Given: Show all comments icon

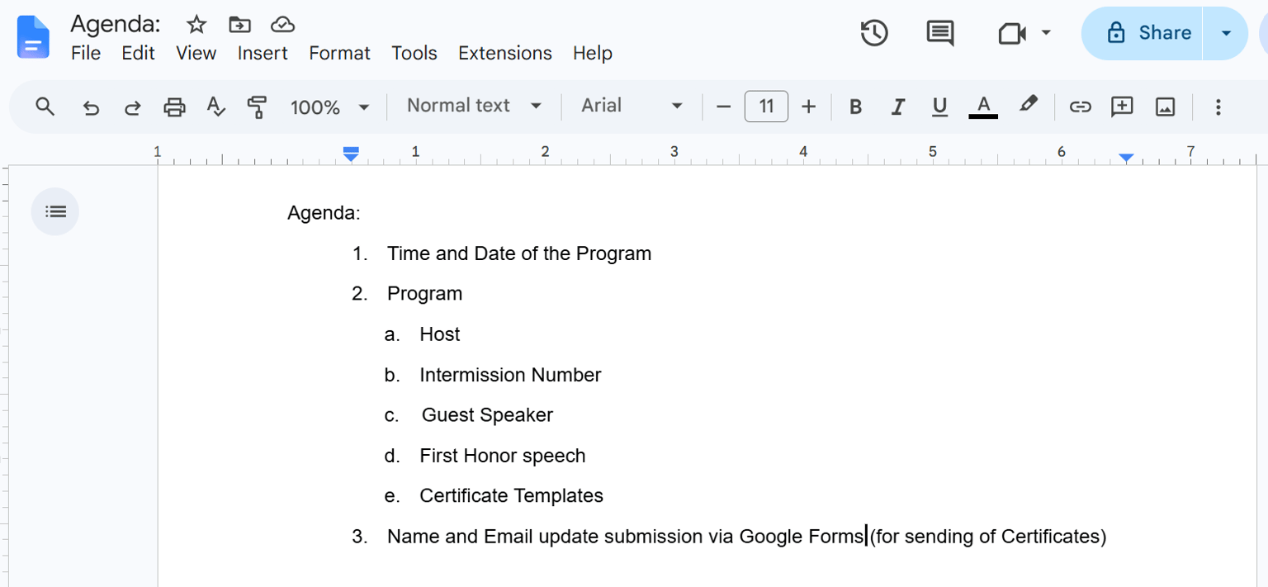Looking at the screenshot, I should pyautogui.click(x=940, y=33).
